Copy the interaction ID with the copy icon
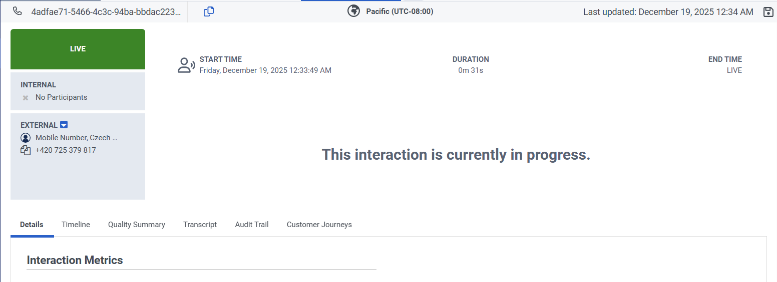The width and height of the screenshot is (777, 282). [x=209, y=11]
